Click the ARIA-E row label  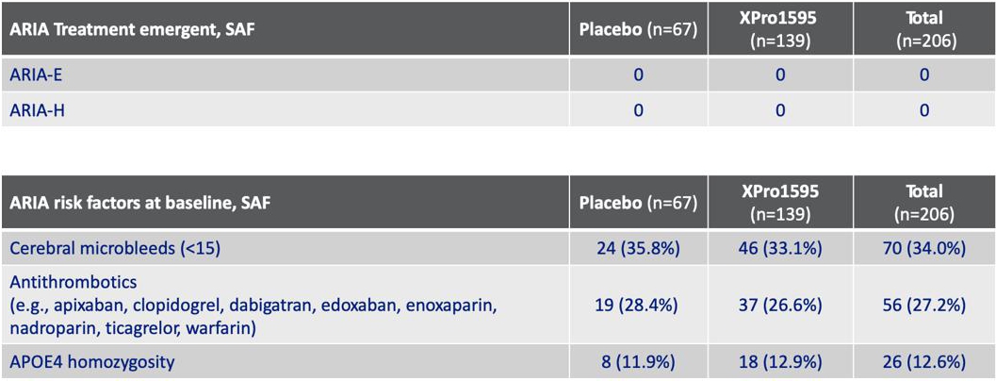(34, 75)
